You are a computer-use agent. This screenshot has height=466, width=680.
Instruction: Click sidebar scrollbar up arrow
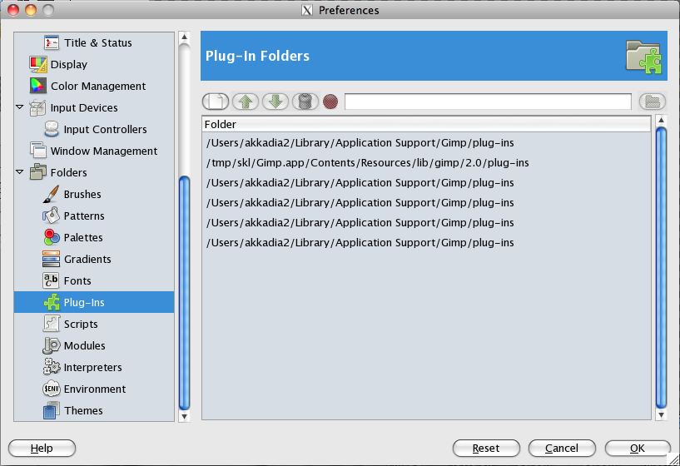pos(184,37)
